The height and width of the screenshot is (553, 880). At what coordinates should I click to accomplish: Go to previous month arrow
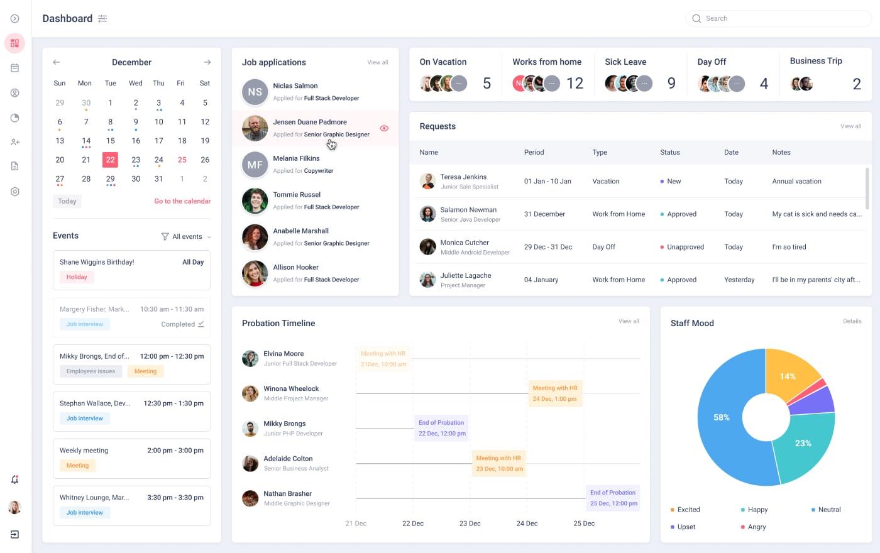pyautogui.click(x=57, y=62)
